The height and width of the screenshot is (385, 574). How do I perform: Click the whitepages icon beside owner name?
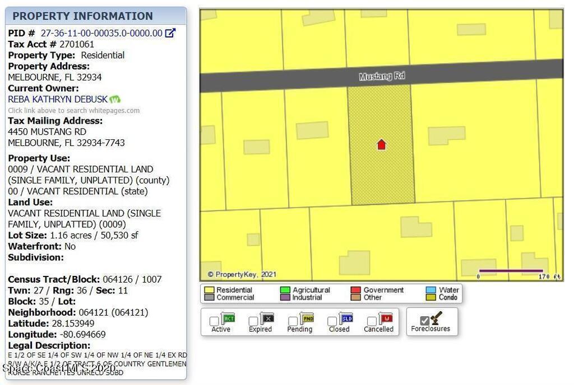click(115, 100)
